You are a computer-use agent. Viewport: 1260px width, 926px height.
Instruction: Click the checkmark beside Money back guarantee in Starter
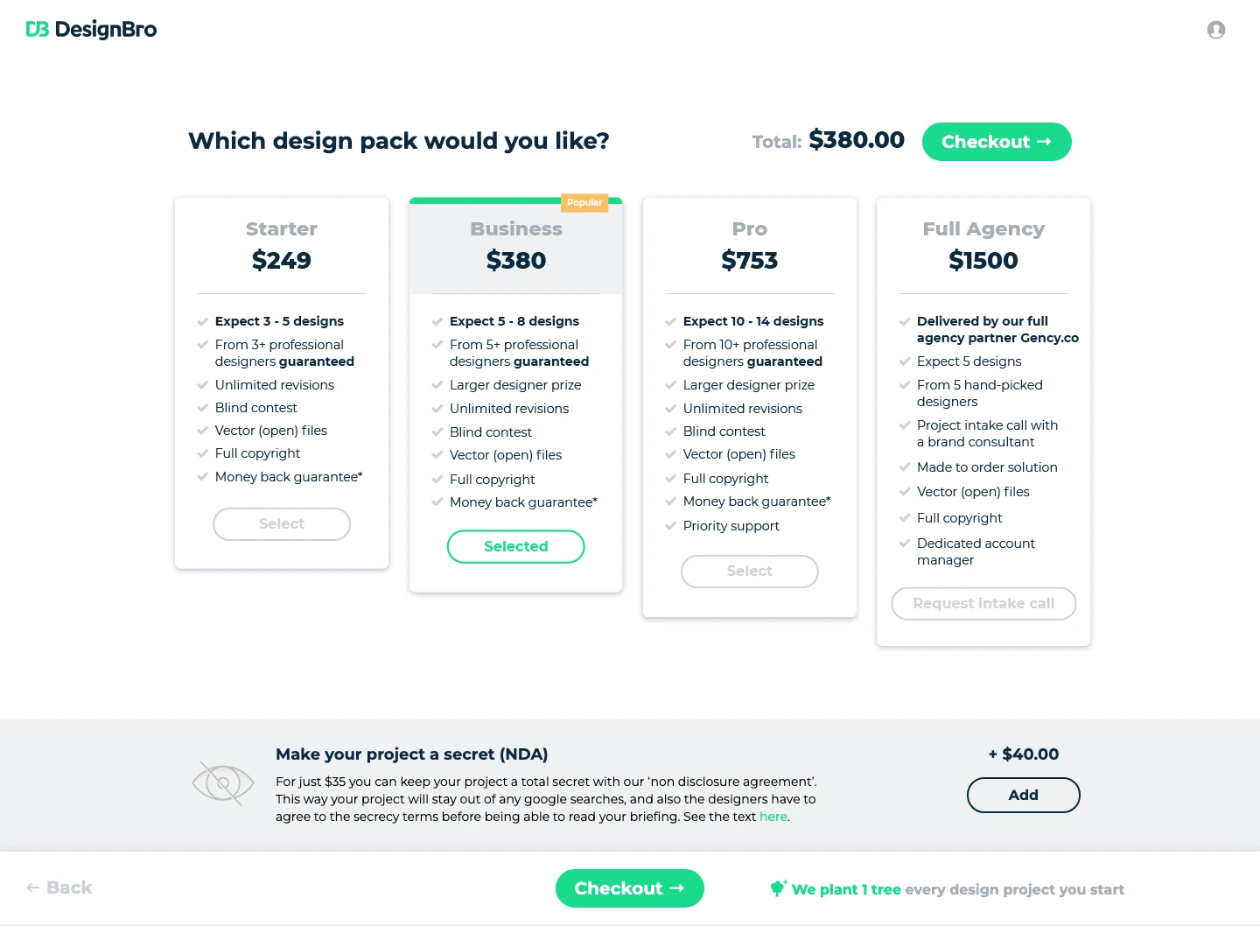pos(202,477)
